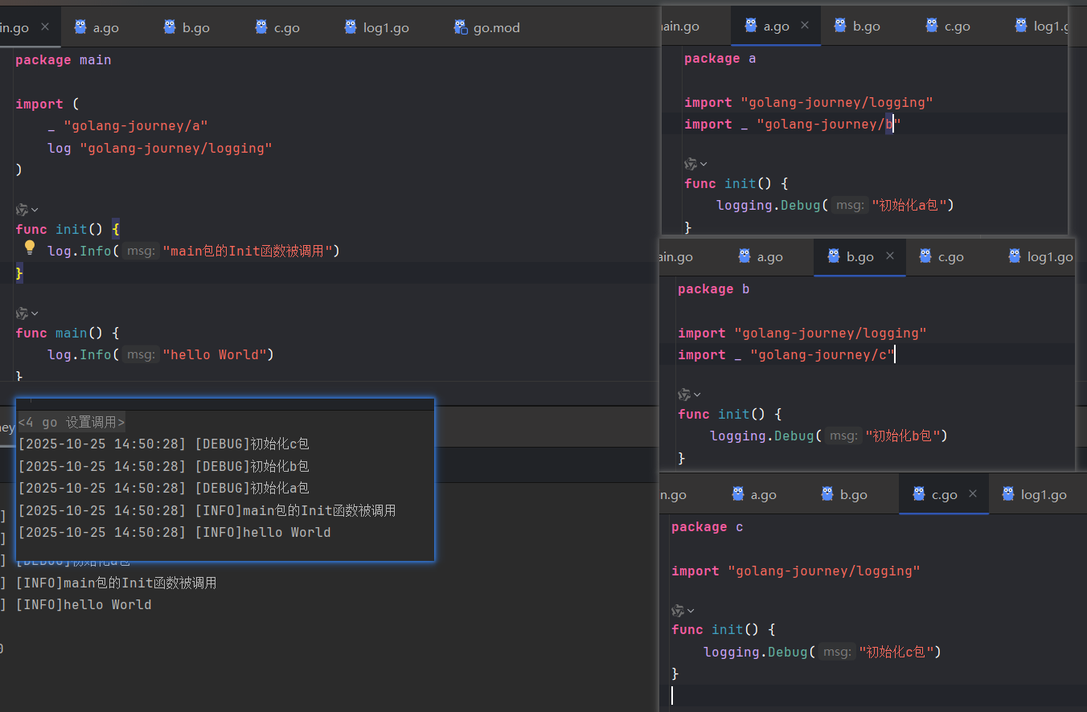Expand the folded "<4 go 设置调用>" output line
Viewport: 1087px width, 712px height.
(72, 423)
